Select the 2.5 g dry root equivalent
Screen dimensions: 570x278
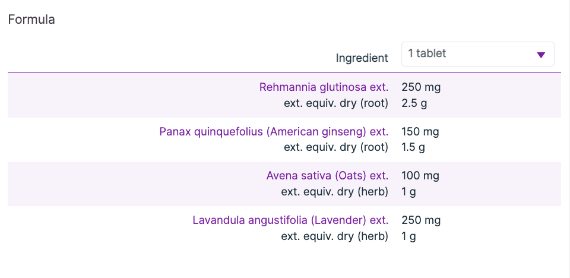[414, 103]
